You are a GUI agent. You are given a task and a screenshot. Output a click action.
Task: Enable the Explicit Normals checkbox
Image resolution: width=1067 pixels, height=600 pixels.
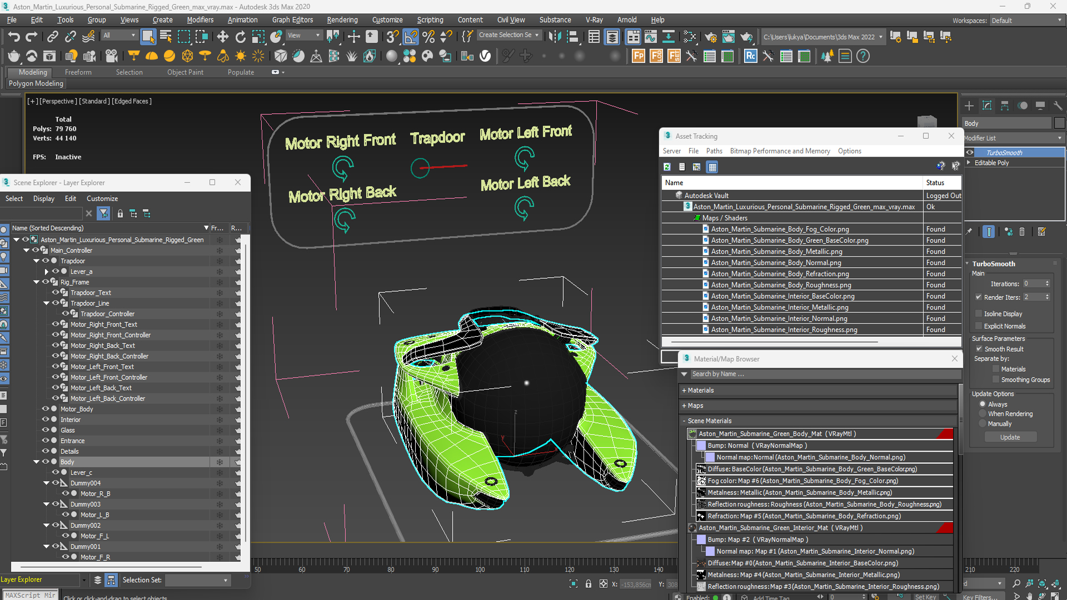pyautogui.click(x=979, y=326)
